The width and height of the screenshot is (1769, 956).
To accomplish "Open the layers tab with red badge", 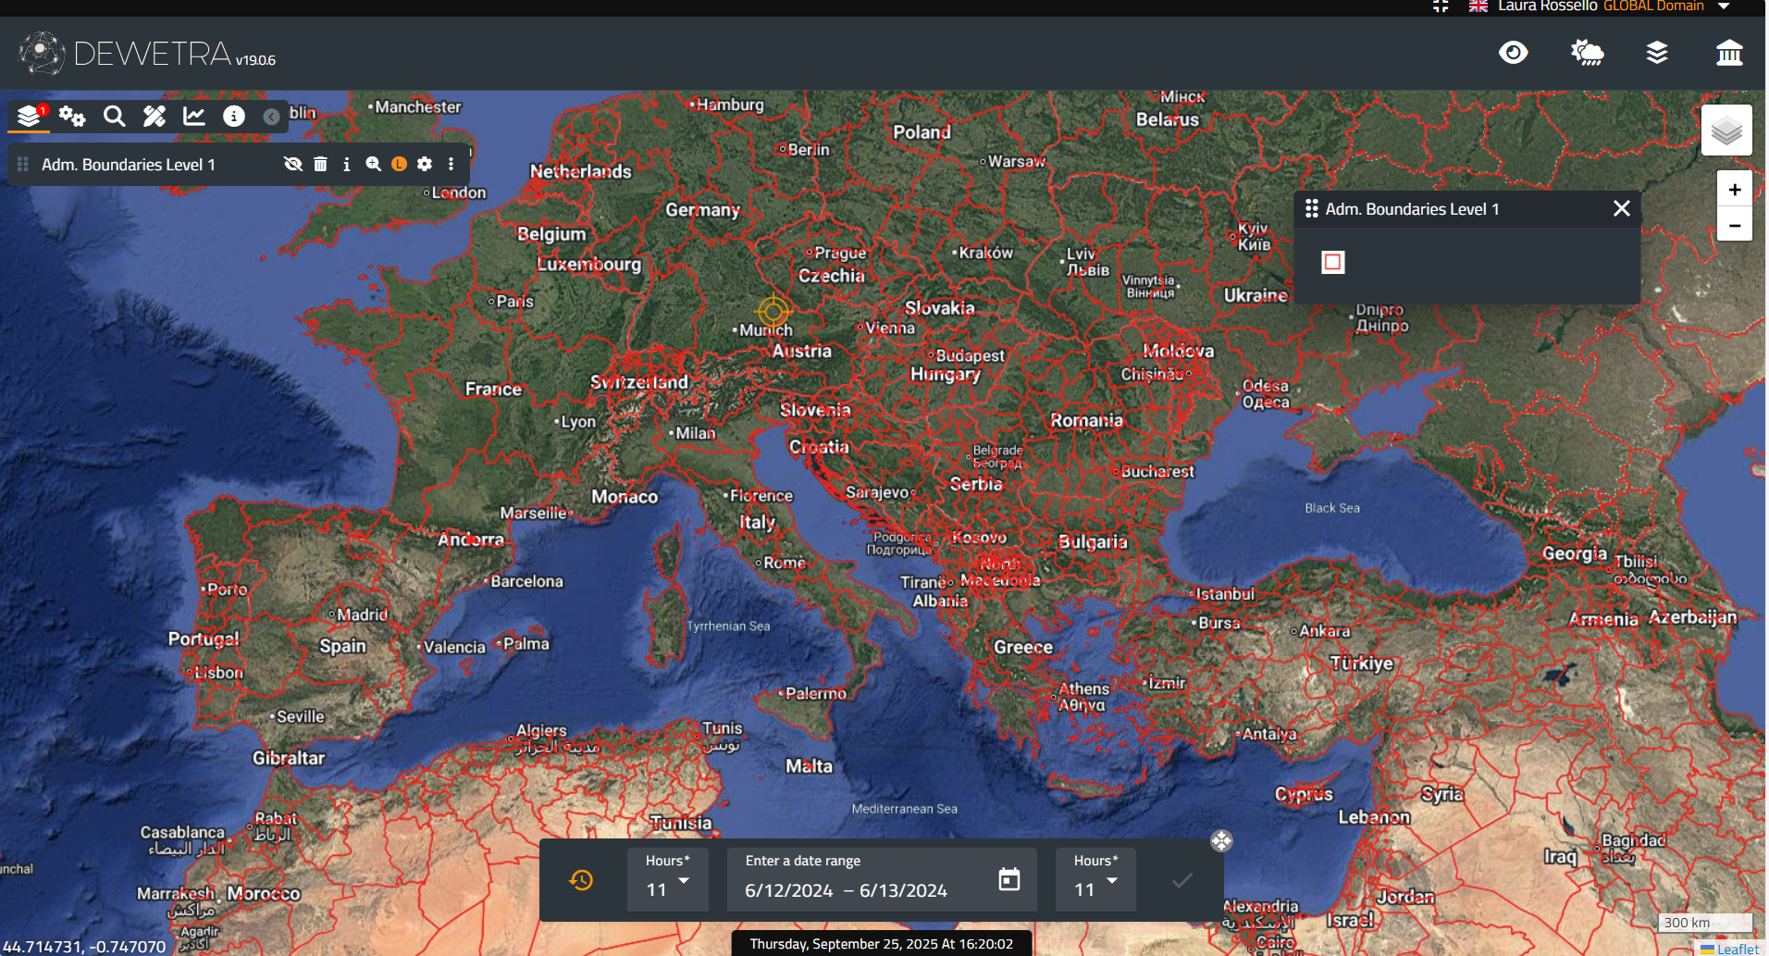I will [30, 116].
